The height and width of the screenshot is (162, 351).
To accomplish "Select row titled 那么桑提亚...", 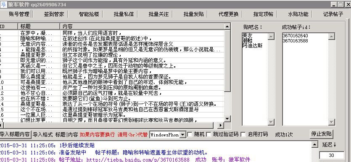I will pos(112,77).
